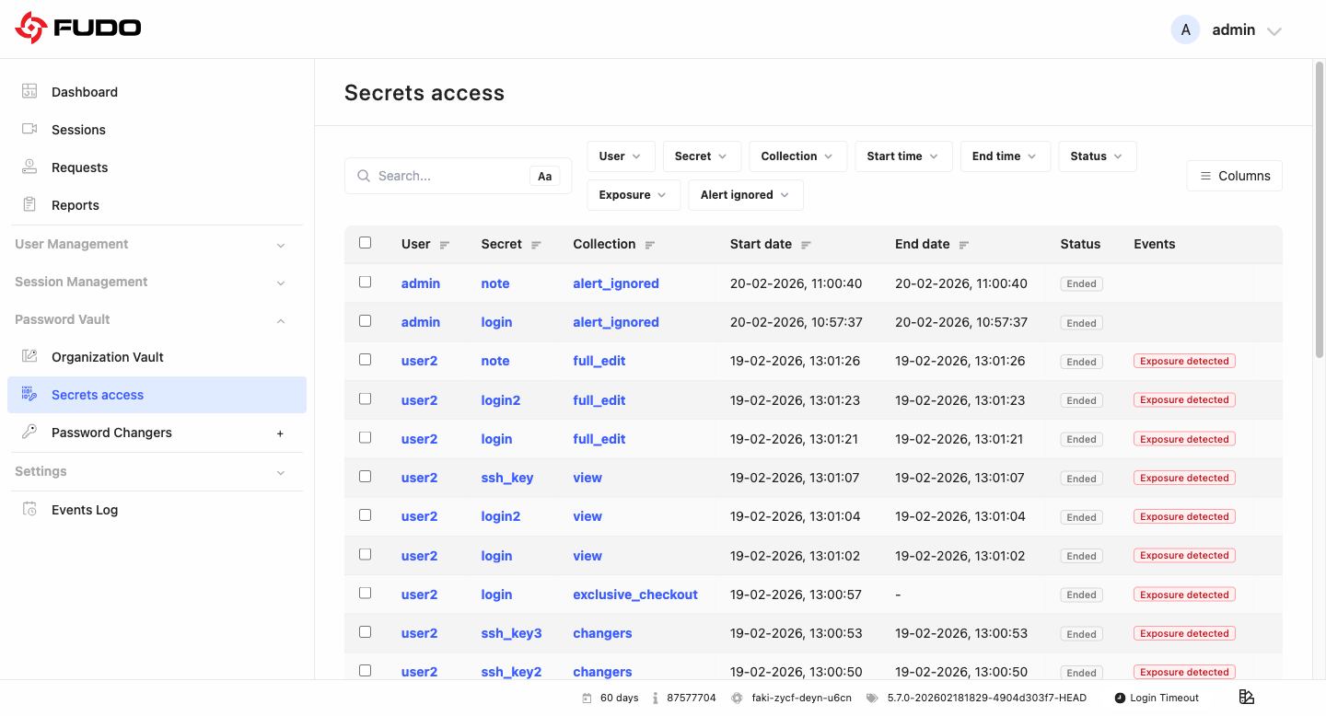Image resolution: width=1326 pixels, height=716 pixels.
Task: Click the admin avatar circle
Action: click(x=1185, y=29)
